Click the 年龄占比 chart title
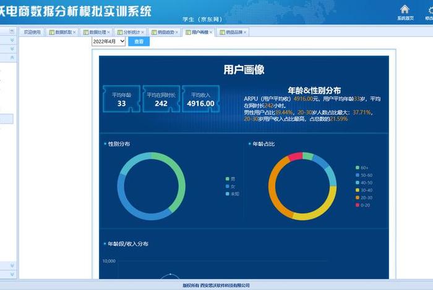 (x=264, y=144)
